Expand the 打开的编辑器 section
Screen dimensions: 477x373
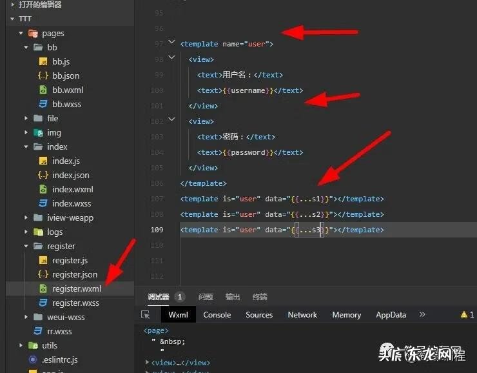coord(13,5)
